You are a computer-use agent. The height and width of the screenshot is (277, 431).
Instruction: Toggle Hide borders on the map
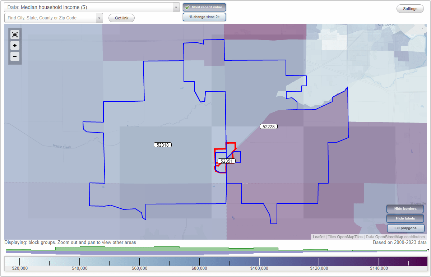[405, 209]
